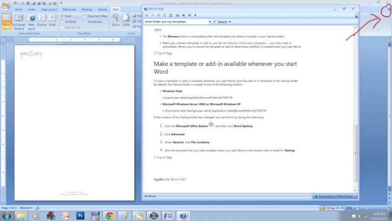Click Connected to Office Online status button

click(333, 196)
